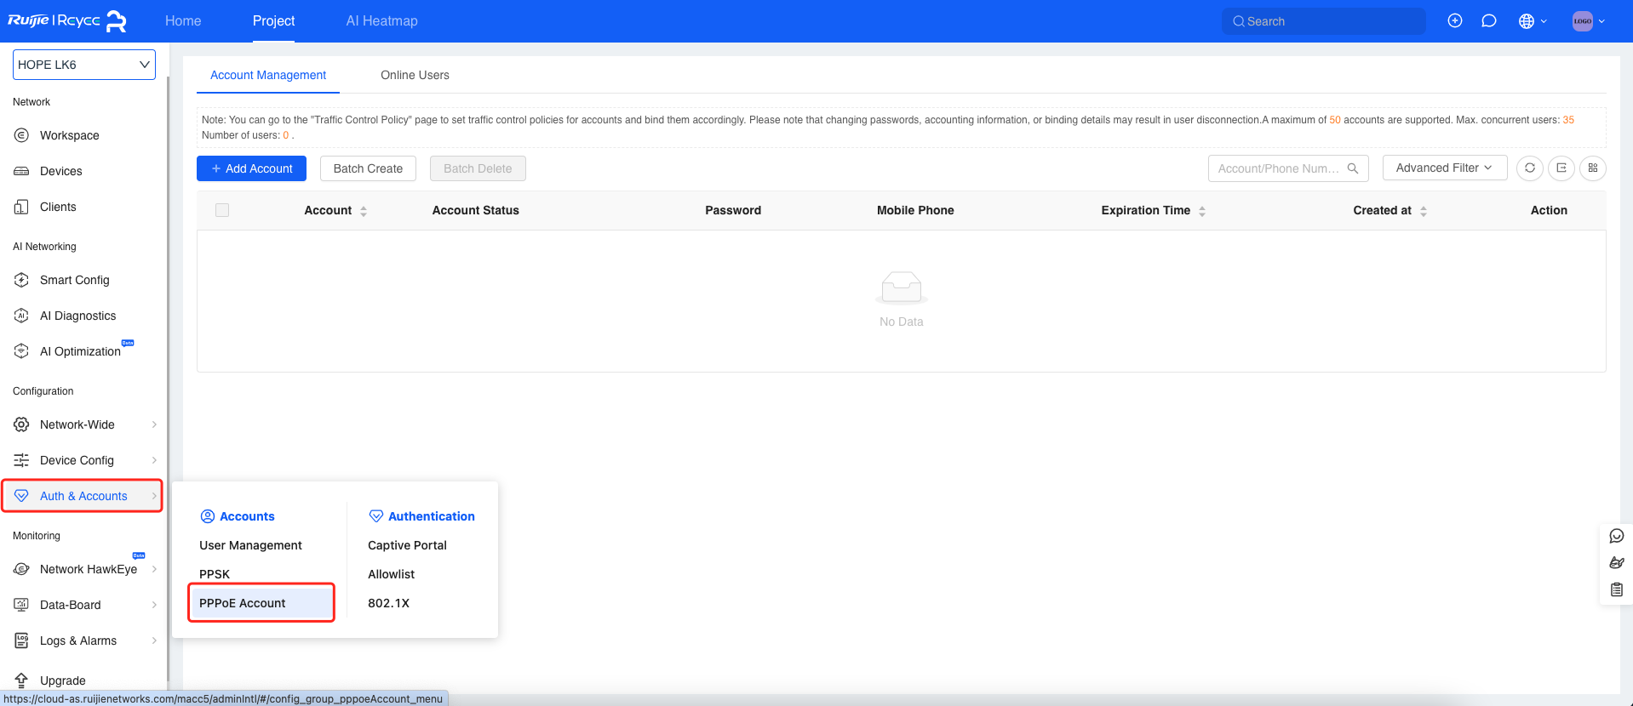Click the Workspace sidebar icon
This screenshot has width=1633, height=706.
click(x=22, y=135)
